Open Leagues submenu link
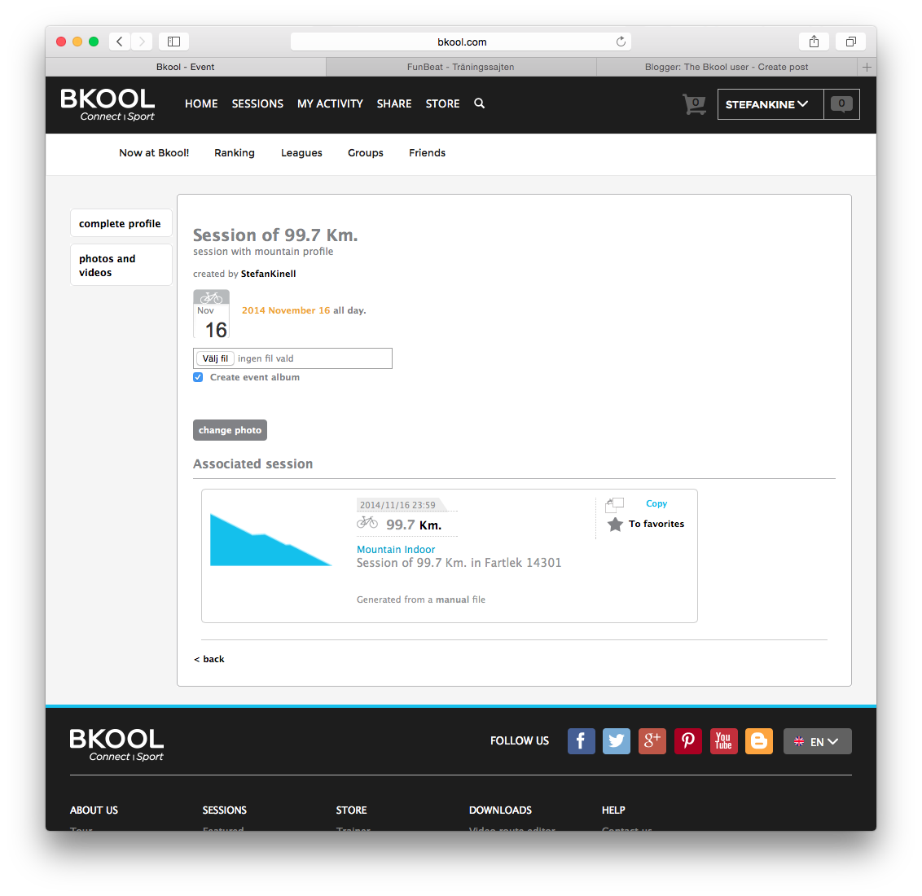922x896 pixels. coord(301,153)
